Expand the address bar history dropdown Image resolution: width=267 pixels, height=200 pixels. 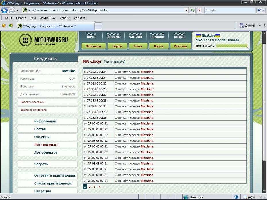coord(186,10)
